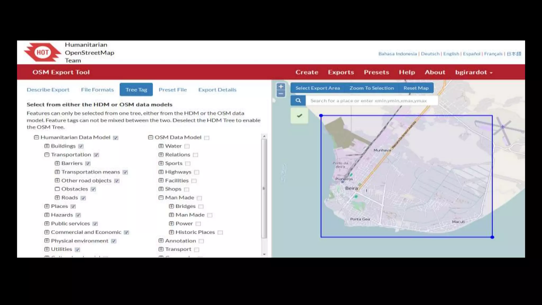542x305 pixels.
Task: Switch to the Describe Export tab
Action: tap(48, 90)
